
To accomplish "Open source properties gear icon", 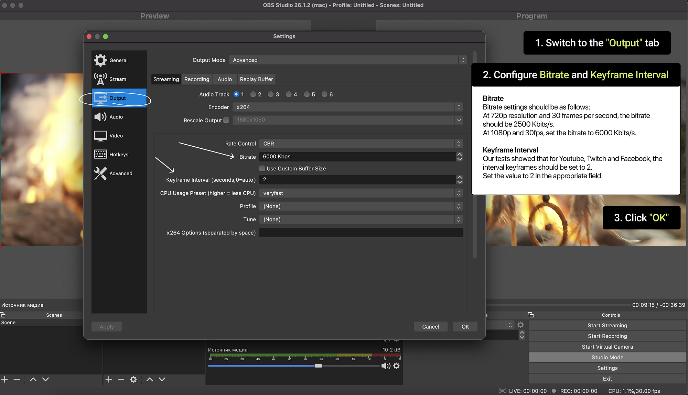I will click(133, 379).
